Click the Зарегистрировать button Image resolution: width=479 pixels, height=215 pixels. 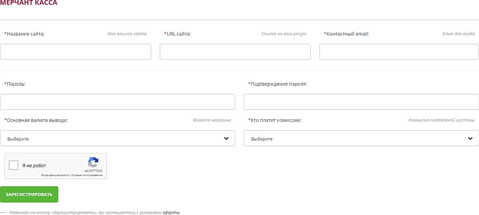29,194
